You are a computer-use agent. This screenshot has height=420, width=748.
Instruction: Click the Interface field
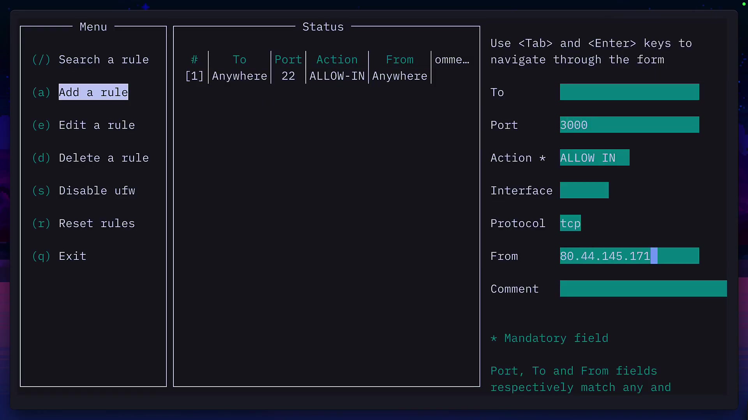[x=584, y=190]
